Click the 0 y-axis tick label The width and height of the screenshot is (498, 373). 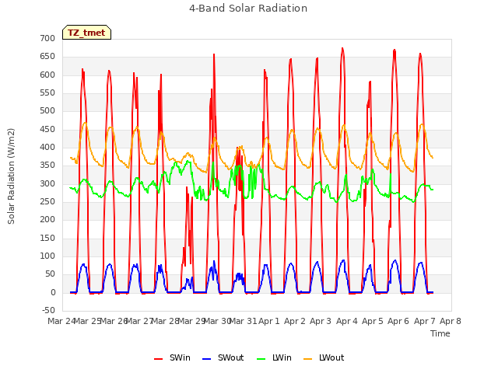point(53,292)
